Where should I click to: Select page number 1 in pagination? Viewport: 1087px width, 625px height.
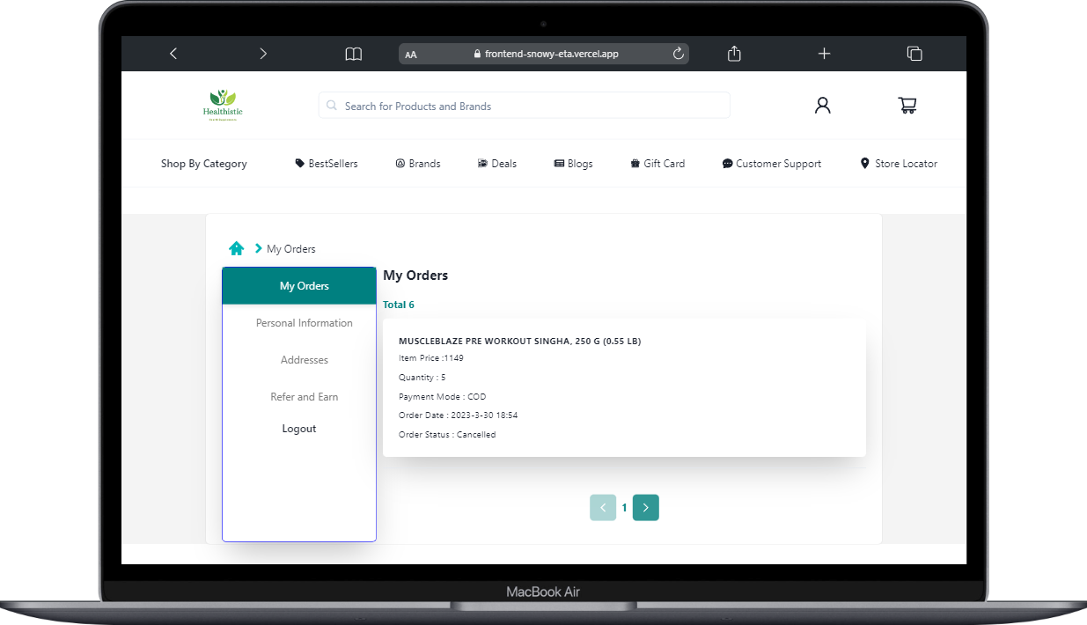(x=625, y=508)
